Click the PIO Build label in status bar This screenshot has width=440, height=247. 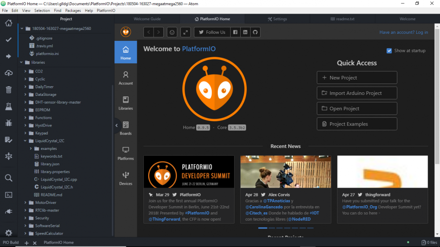(11, 243)
